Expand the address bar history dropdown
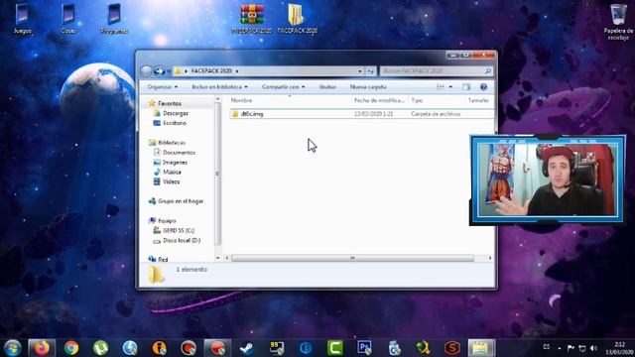635x357 pixels. [x=359, y=71]
